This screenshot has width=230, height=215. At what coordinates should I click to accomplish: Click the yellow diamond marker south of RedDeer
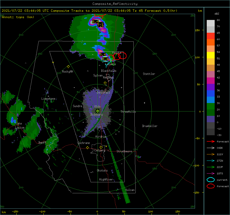click(105, 83)
